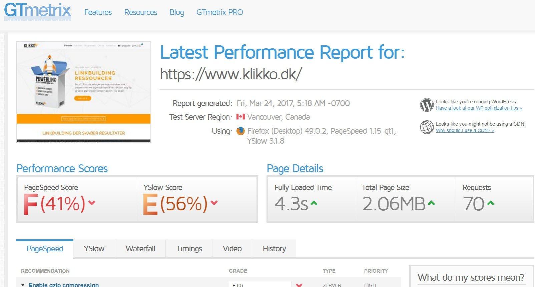This screenshot has height=287, width=535.
Task: Open the Waterfall tab
Action: (x=140, y=249)
